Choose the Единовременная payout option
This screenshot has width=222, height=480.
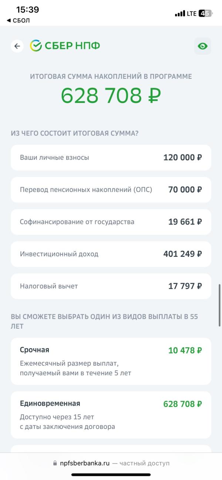click(111, 415)
